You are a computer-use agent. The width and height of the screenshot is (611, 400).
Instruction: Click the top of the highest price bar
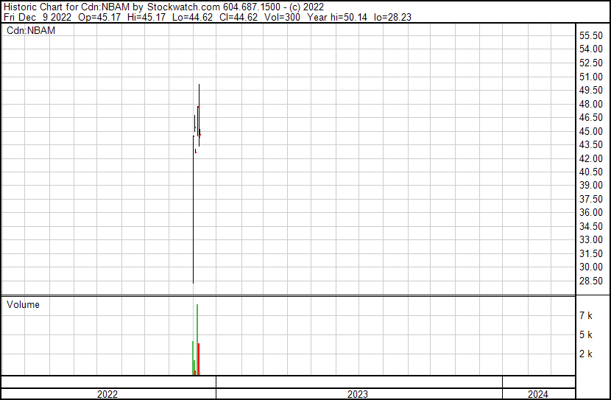[199, 85]
